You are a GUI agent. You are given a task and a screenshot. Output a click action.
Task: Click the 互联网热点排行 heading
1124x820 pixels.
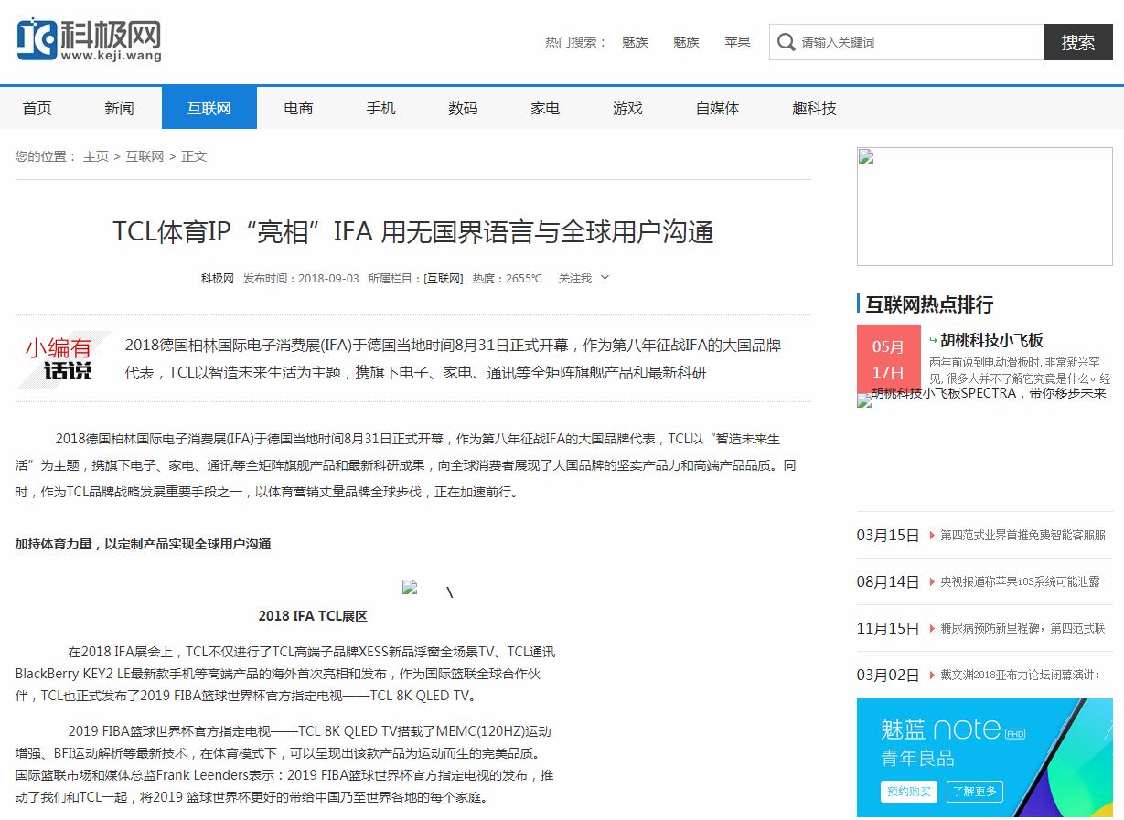(x=929, y=304)
